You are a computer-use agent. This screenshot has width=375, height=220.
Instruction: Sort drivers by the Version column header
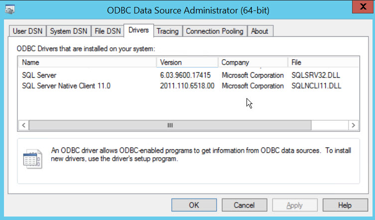[187, 62]
